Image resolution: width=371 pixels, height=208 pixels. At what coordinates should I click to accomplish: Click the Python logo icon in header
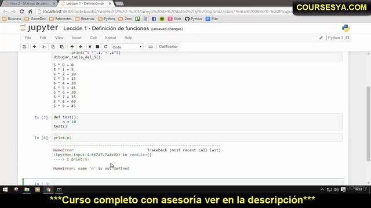point(345,28)
